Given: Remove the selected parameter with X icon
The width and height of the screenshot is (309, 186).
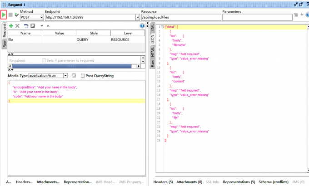Looking at the screenshot, I should pyautogui.click(x=17, y=26).
